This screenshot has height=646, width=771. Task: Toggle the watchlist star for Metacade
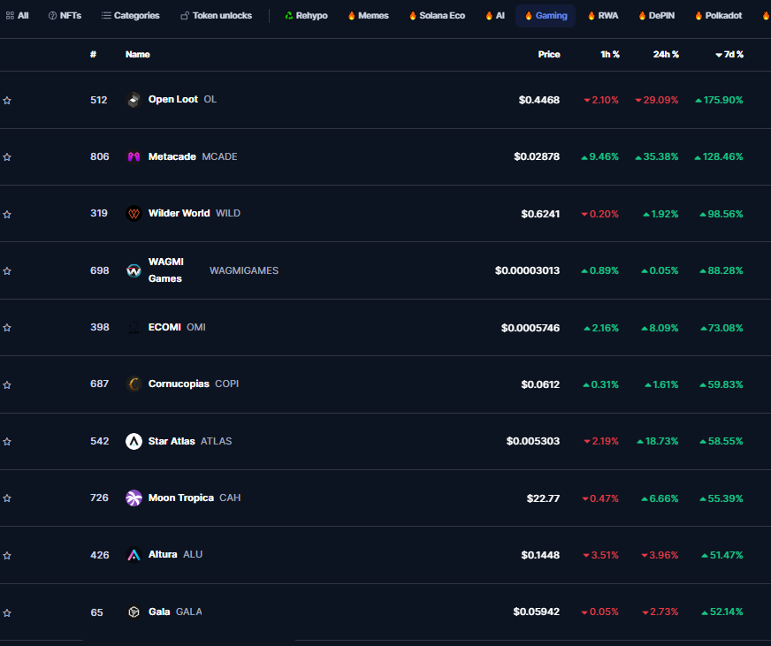tap(7, 156)
